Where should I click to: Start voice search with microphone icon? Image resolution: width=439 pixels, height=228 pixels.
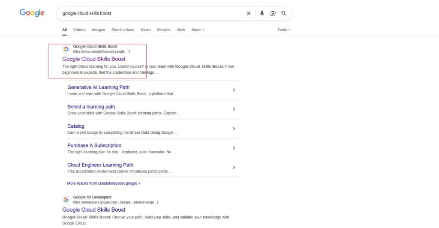tap(262, 13)
